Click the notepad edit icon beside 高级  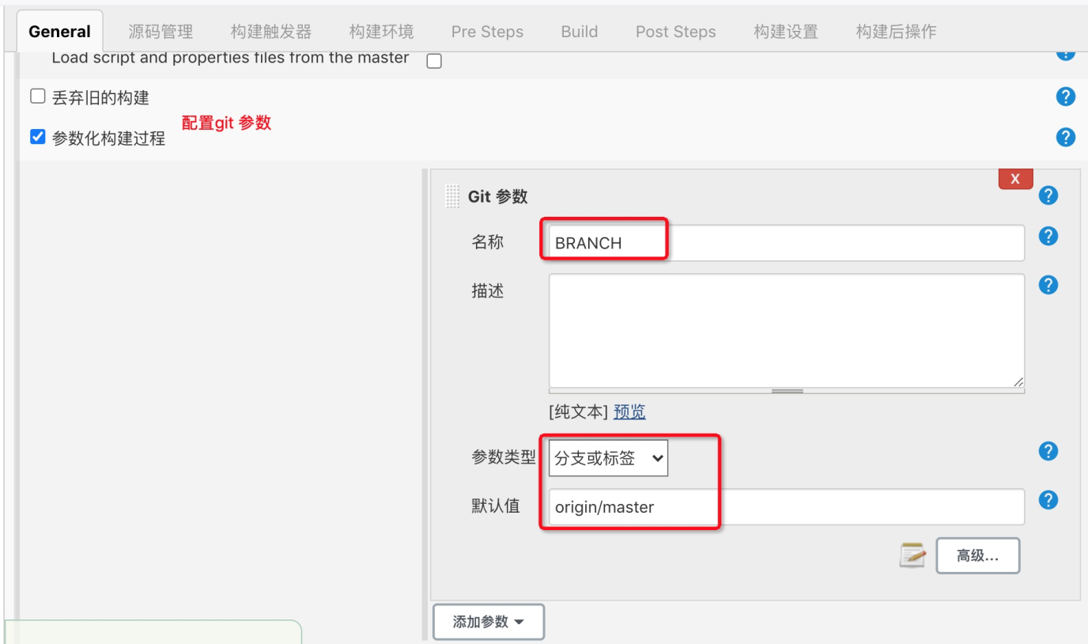[912, 555]
